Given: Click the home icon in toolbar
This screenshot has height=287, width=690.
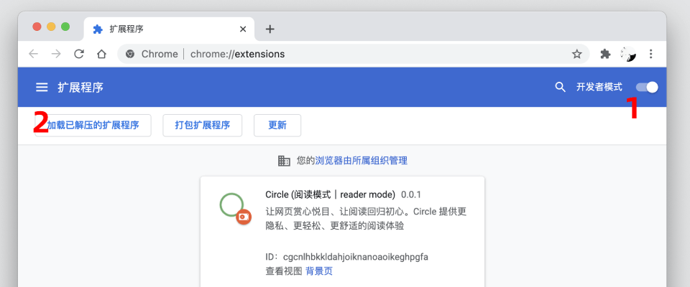Looking at the screenshot, I should point(101,54).
